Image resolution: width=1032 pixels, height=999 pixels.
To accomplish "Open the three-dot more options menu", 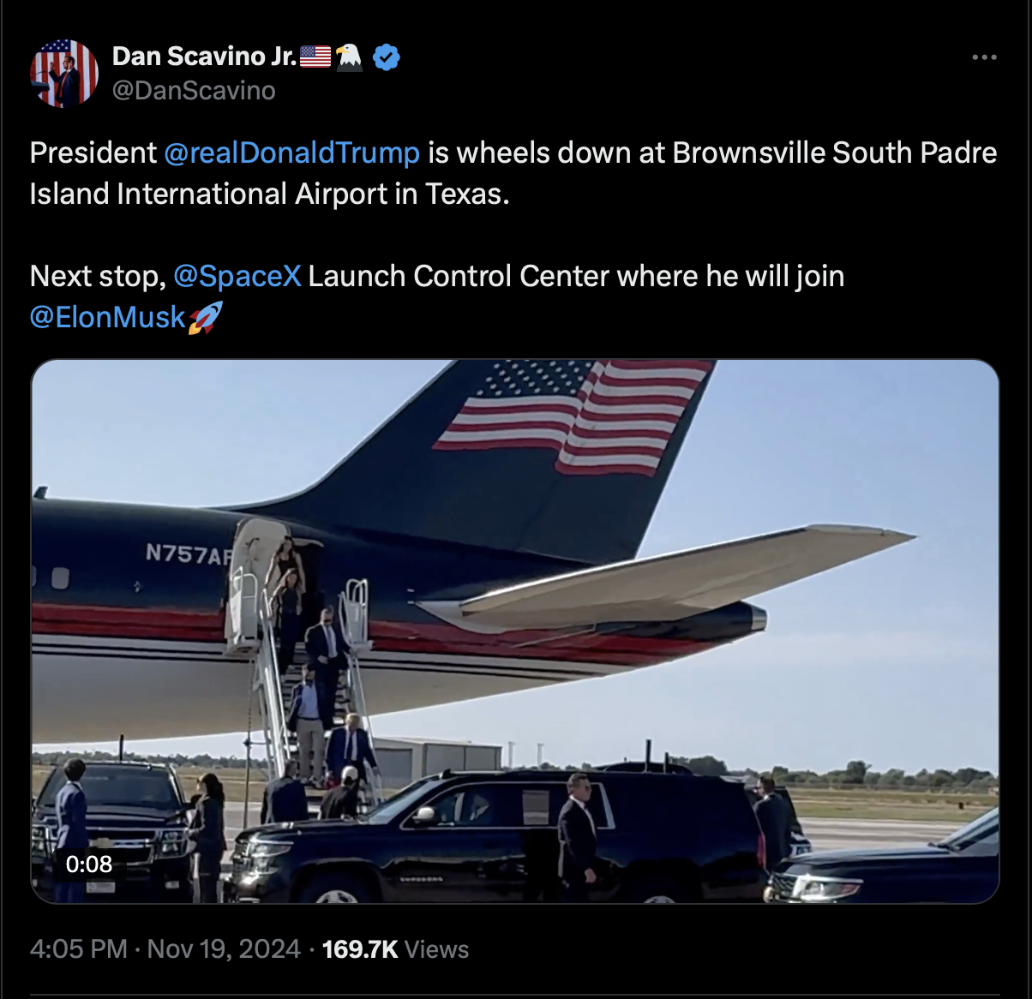I will [984, 57].
